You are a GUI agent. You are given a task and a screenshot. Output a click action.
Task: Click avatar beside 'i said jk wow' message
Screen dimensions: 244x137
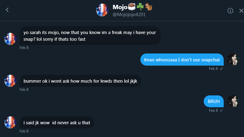tap(10, 122)
